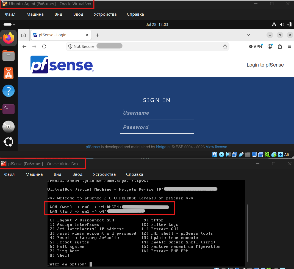Open Вид menu in Ubuntu-Agent window

click(x=58, y=14)
